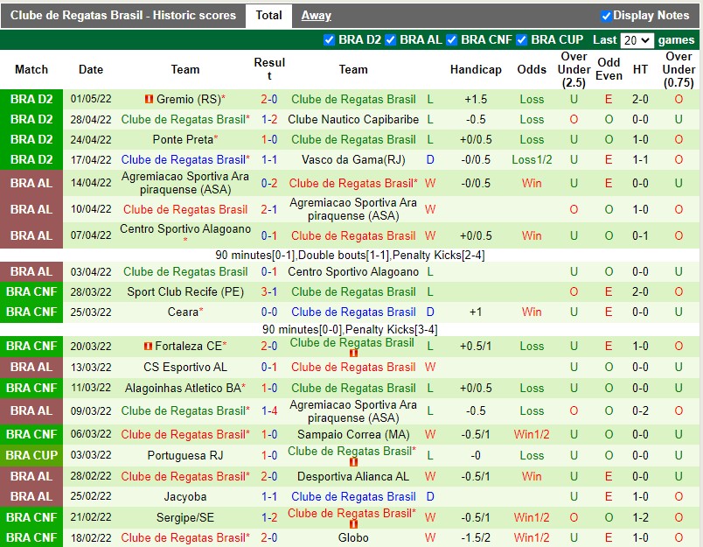Click the 1-2 score in Sergipe/SE row
This screenshot has width=703, height=547.
pos(269,517)
